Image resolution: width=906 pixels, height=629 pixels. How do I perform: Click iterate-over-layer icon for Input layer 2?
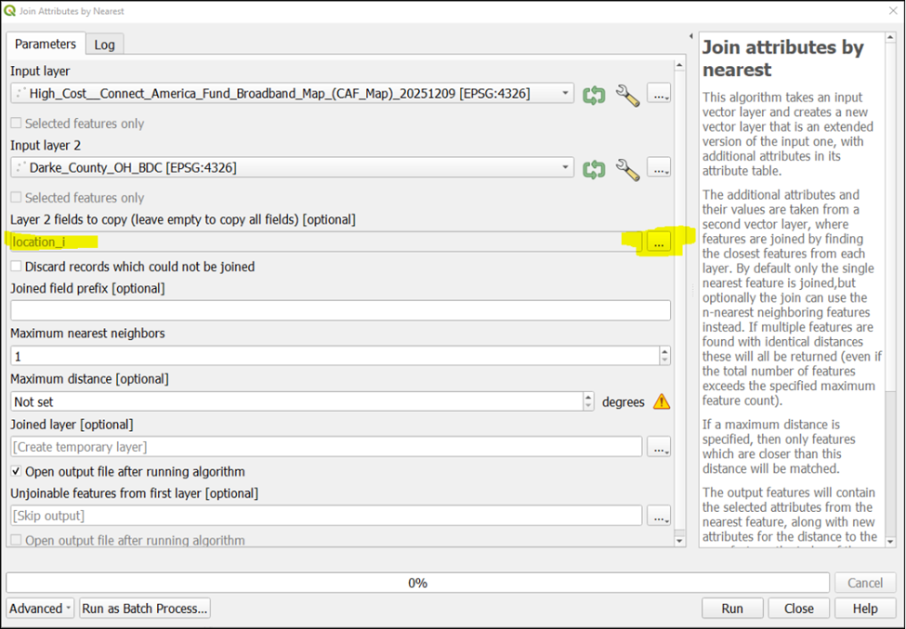[x=594, y=168]
